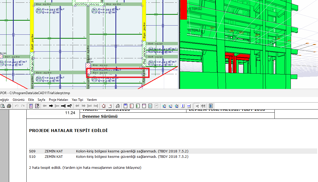Click the redo arrow in report toolbar
Viewport: 318px width, 182px height.
pos(23,106)
